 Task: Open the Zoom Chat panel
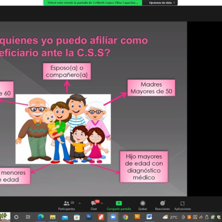pos(94,205)
